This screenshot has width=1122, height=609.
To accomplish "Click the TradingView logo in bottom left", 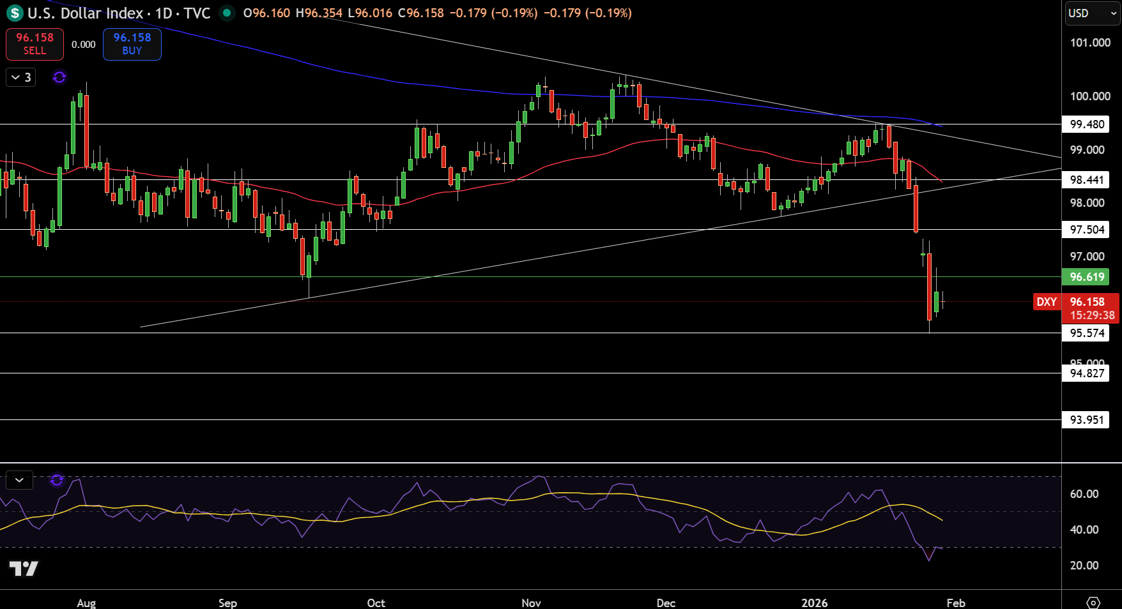I will coord(24,568).
